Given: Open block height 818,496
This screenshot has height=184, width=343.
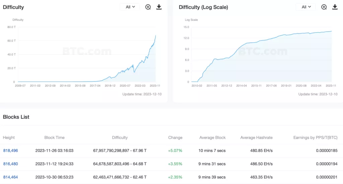Looking at the screenshot, I should (10, 150).
